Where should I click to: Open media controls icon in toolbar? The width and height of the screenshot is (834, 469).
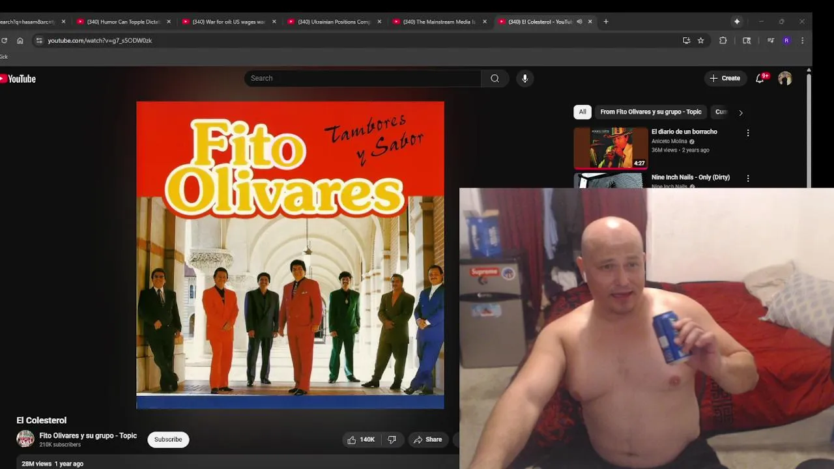point(770,40)
